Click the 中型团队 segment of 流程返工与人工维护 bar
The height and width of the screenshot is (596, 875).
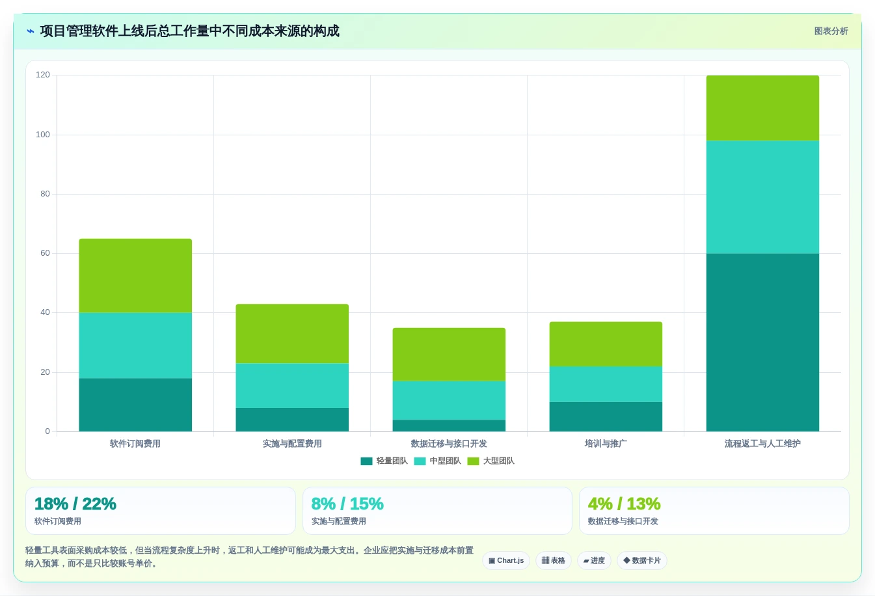pyautogui.click(x=762, y=197)
